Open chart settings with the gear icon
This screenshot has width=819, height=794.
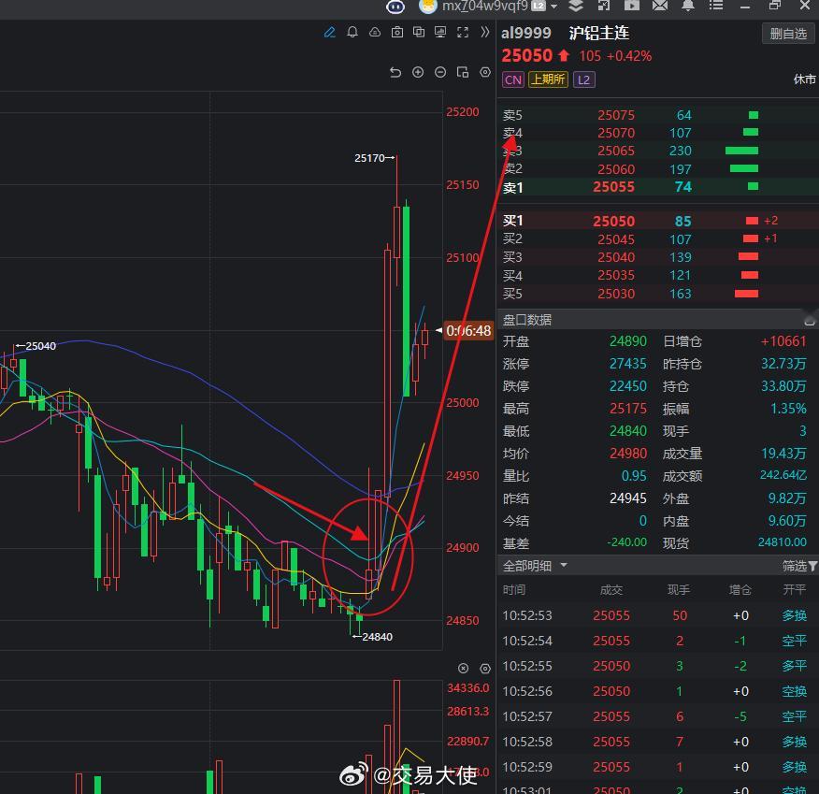pos(485,72)
